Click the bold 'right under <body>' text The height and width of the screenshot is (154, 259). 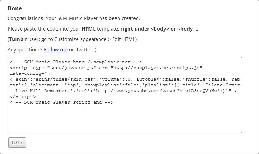(145, 29)
